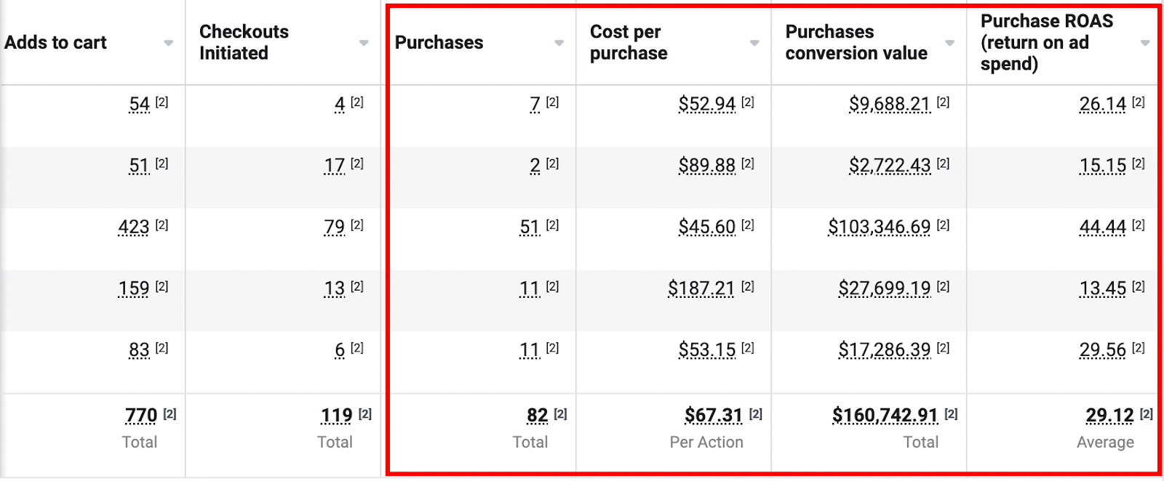
Task: Select the 54 adds to cart value
Action: point(139,105)
